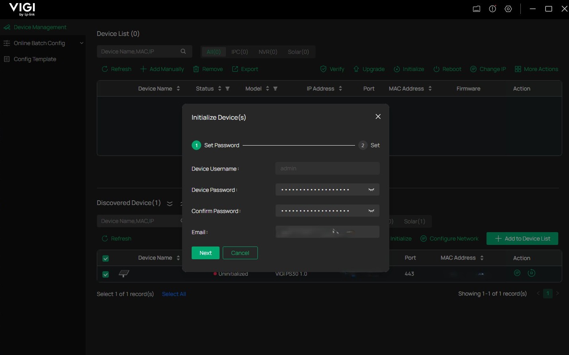Click the port value 443
This screenshot has height=355, width=569.
click(410, 274)
